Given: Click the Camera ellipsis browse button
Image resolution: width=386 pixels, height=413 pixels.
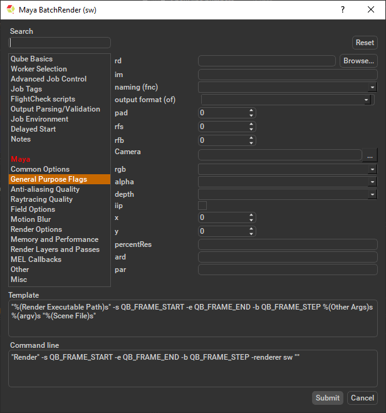Looking at the screenshot, I should coord(370,155).
